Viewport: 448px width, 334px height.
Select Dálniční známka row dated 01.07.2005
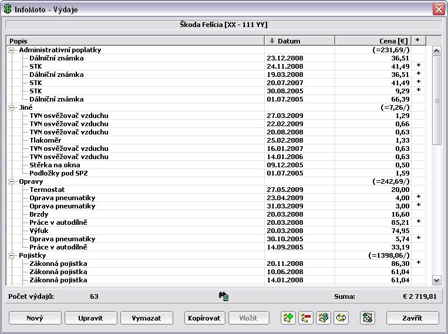coord(216,99)
